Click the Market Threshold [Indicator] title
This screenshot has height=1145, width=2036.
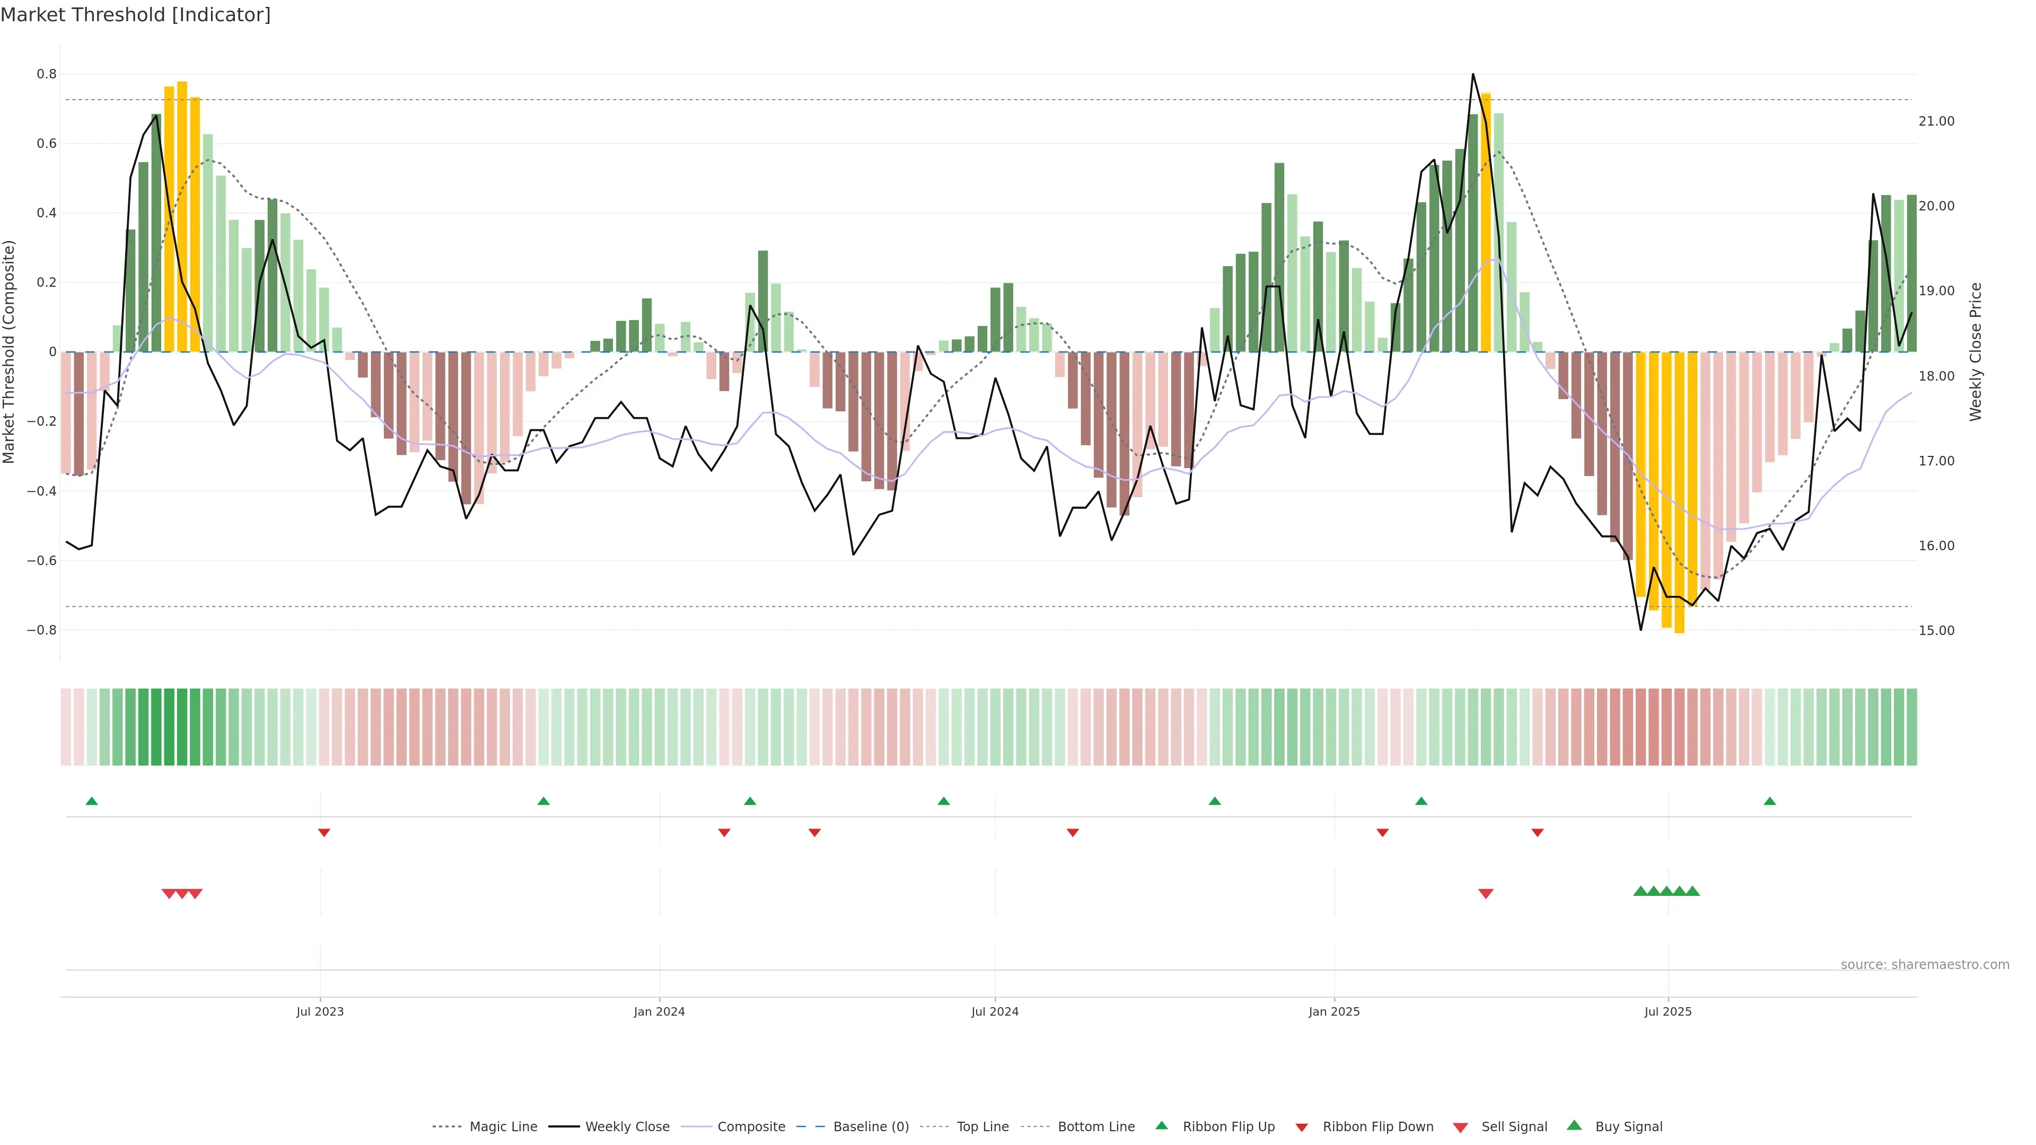(135, 15)
